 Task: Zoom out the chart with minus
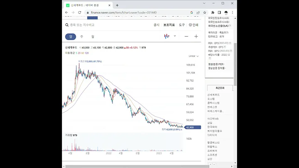pos(186,37)
